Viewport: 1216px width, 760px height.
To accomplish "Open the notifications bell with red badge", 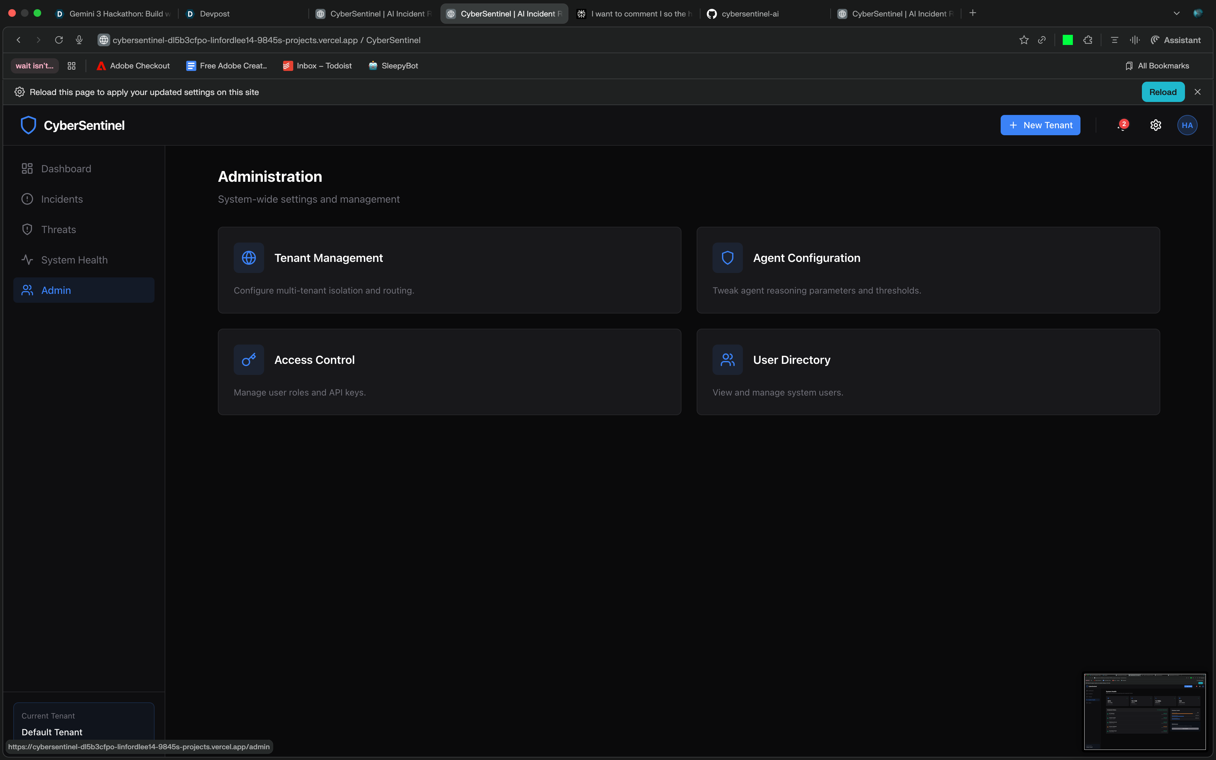I will (1122, 125).
